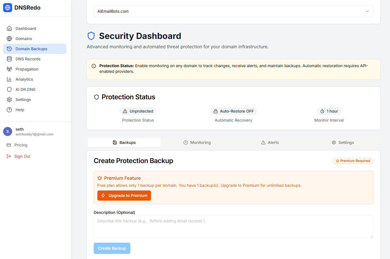Click the Description text area
This screenshot has width=390, height=259.
click(x=233, y=227)
